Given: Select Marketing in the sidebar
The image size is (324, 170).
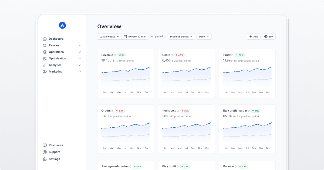Looking at the screenshot, I should (x=56, y=72).
